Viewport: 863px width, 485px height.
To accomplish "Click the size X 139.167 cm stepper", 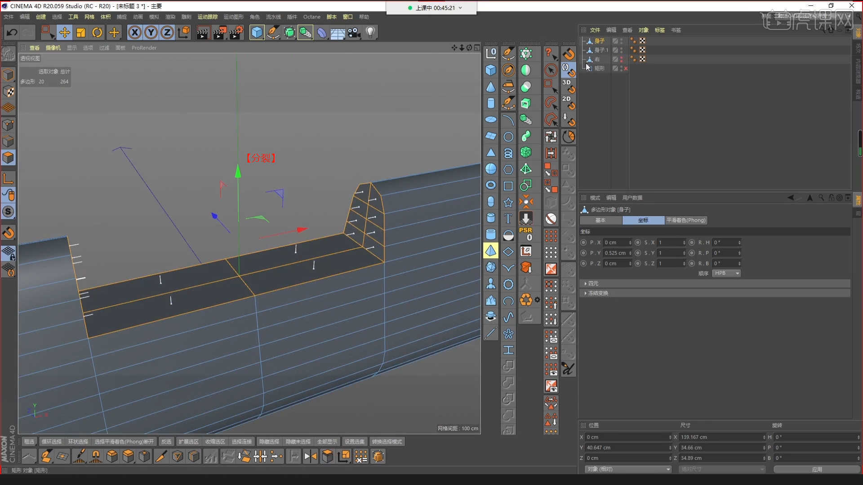I will click(x=764, y=437).
